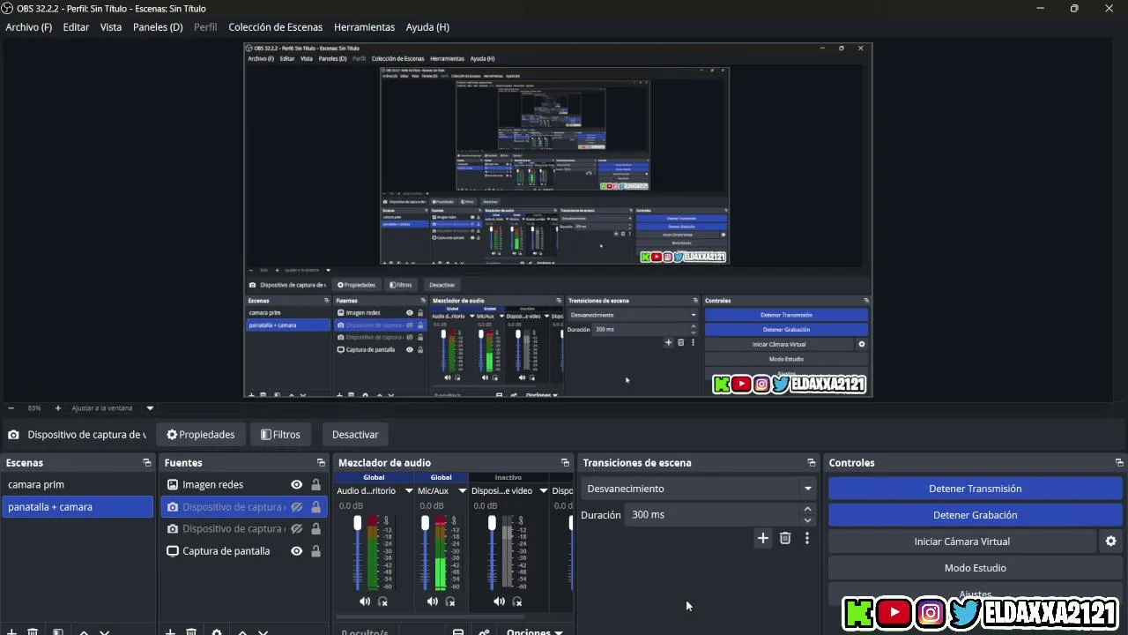
Task: Increase the transition duration with the up arrow
Action: pos(807,510)
